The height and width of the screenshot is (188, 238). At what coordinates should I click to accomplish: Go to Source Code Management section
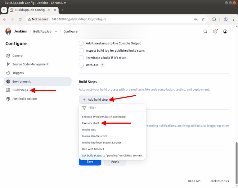(30, 64)
